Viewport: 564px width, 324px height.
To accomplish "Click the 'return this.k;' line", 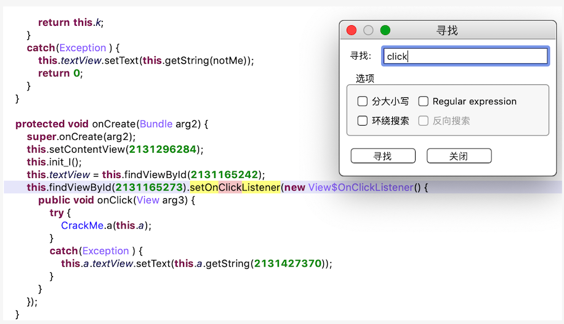I will (x=71, y=22).
